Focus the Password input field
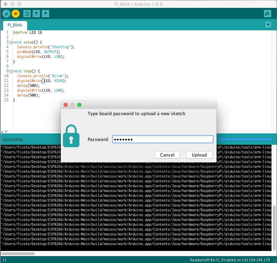Image resolution: width=277 pixels, height=263 pixels. coord(163,139)
